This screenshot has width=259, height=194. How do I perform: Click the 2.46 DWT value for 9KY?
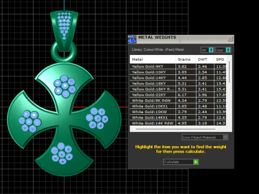[202, 66]
